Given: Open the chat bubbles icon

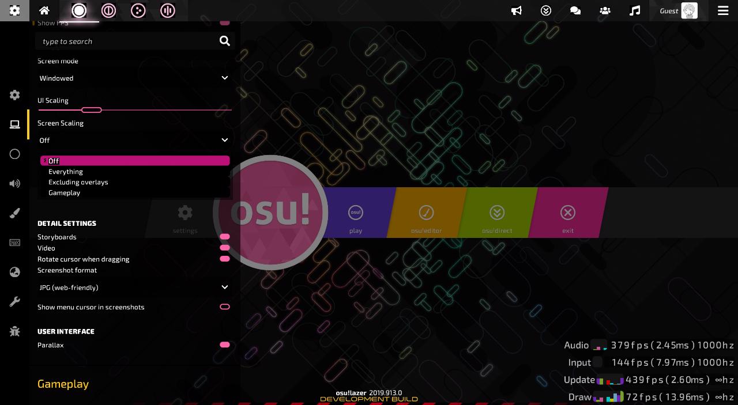Looking at the screenshot, I should 575,10.
